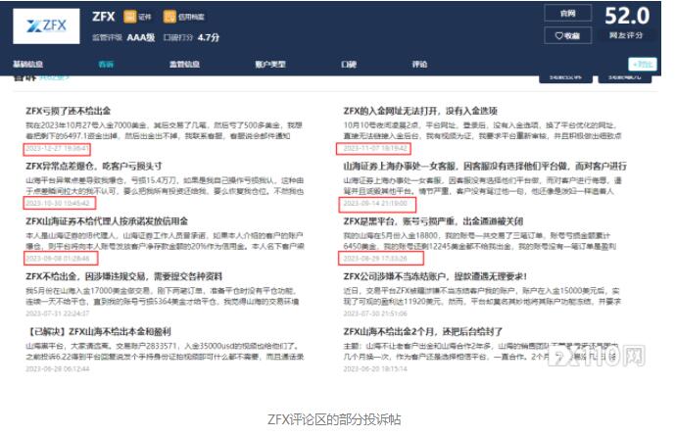Viewport: 675px width, 437px height.
Task: Click excerpt mentioning 入金15000美元
Action: 482,296
